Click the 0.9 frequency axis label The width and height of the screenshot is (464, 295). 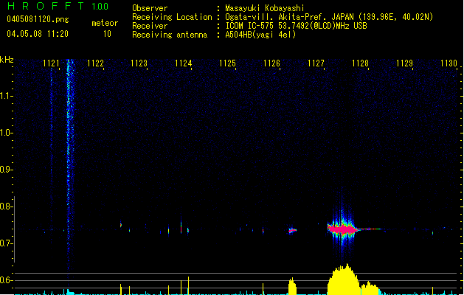7,170
